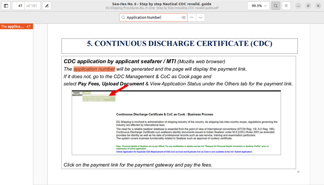Screen dimensions: 324x185
Task: Toggle the find magnifier button in header
Action: coord(276,6)
